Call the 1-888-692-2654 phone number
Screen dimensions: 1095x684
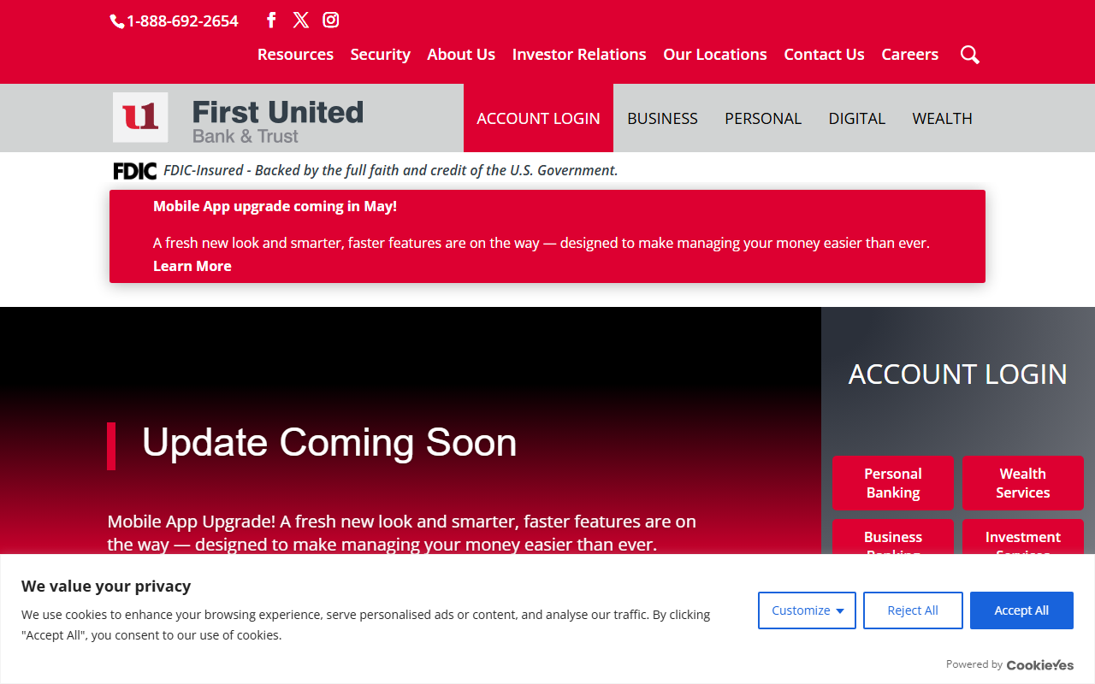pos(182,21)
